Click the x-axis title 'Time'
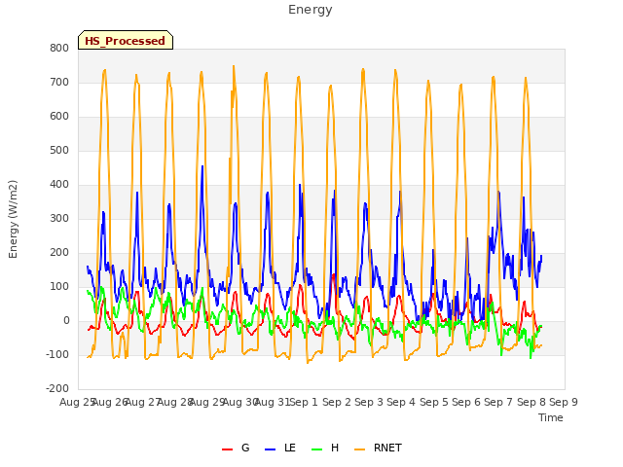This screenshot has width=623, height=467. click(x=551, y=417)
